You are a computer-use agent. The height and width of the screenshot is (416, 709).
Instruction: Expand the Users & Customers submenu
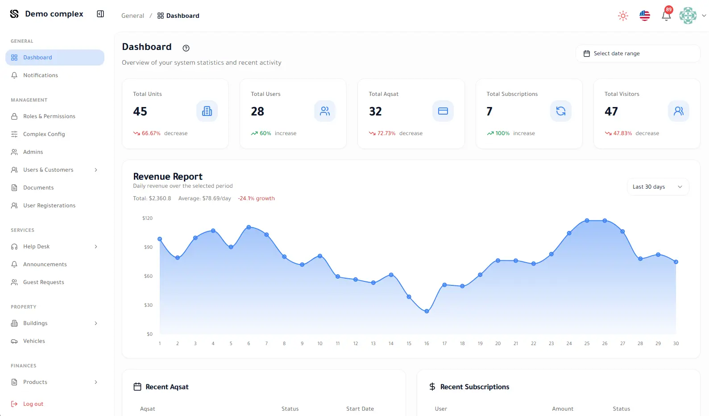(x=96, y=170)
